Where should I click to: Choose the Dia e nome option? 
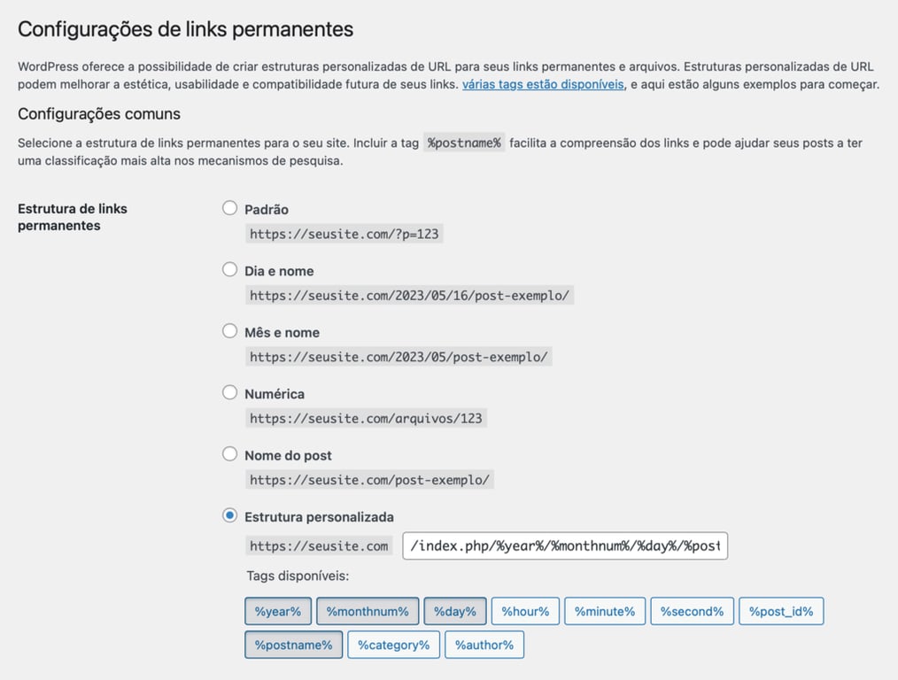pos(229,271)
